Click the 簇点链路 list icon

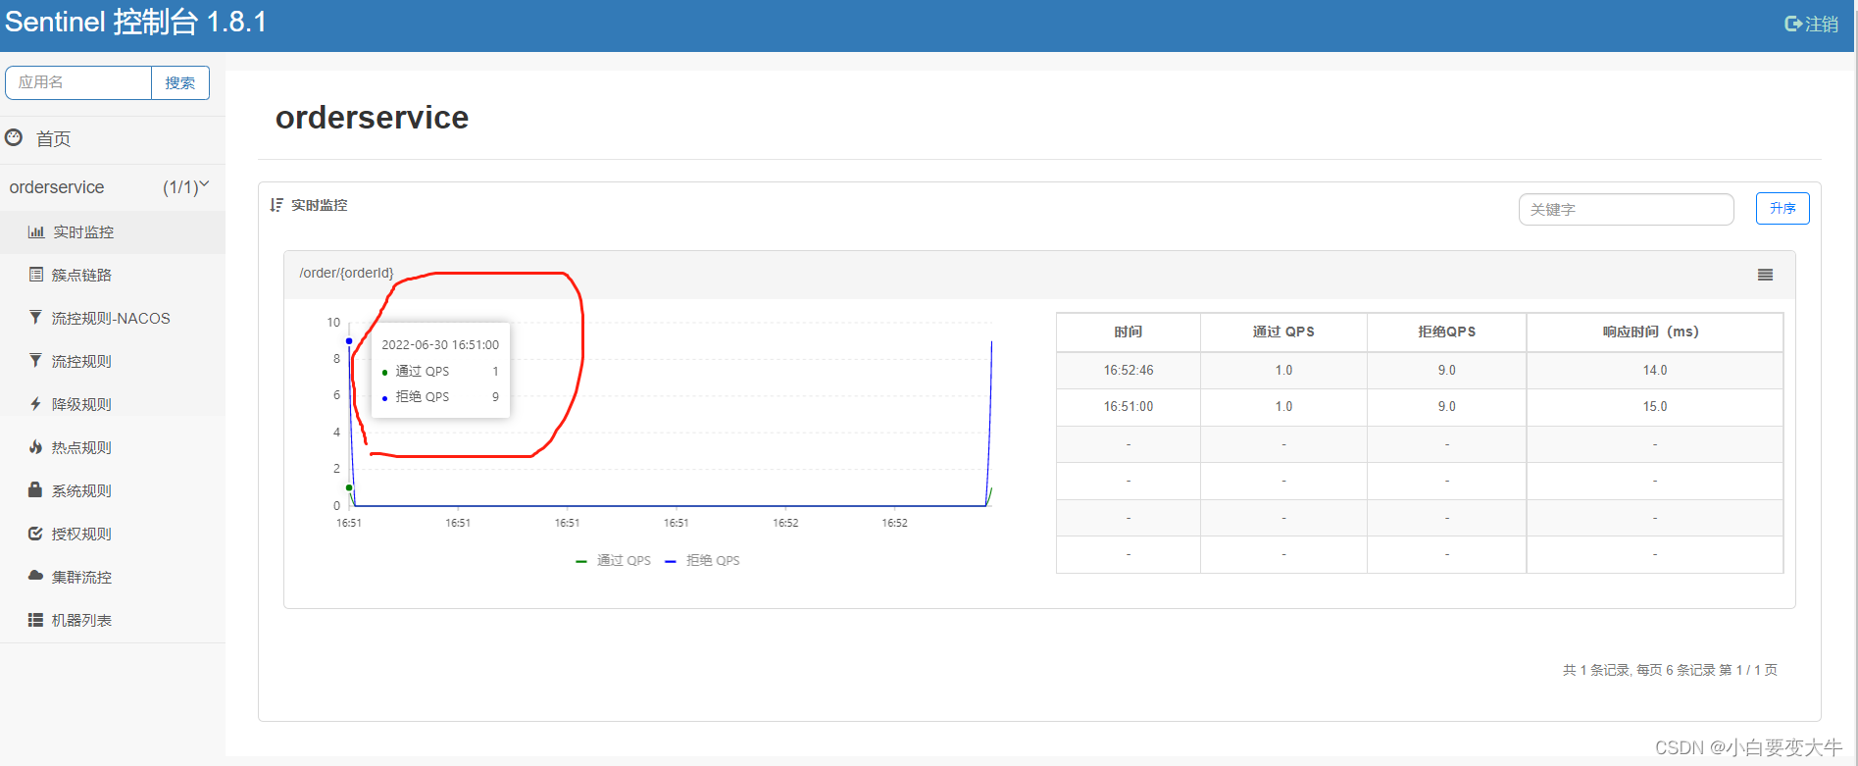36,275
